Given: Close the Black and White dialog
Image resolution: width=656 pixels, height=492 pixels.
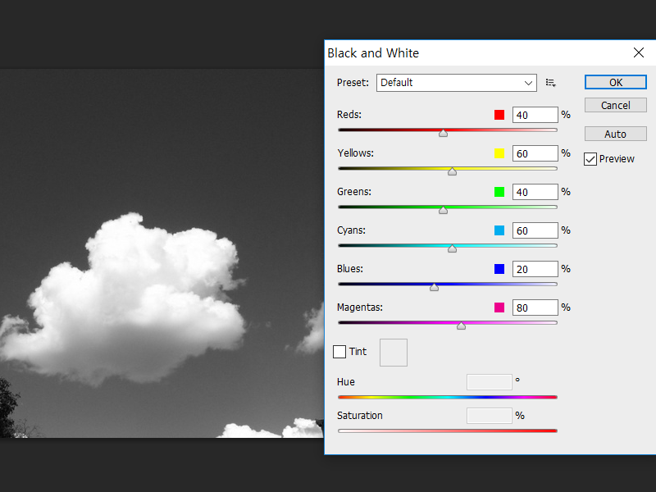Looking at the screenshot, I should coord(639,52).
